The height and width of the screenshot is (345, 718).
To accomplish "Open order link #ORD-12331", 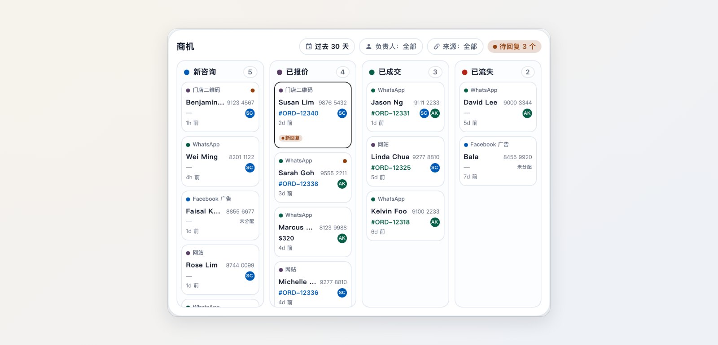I will [390, 113].
